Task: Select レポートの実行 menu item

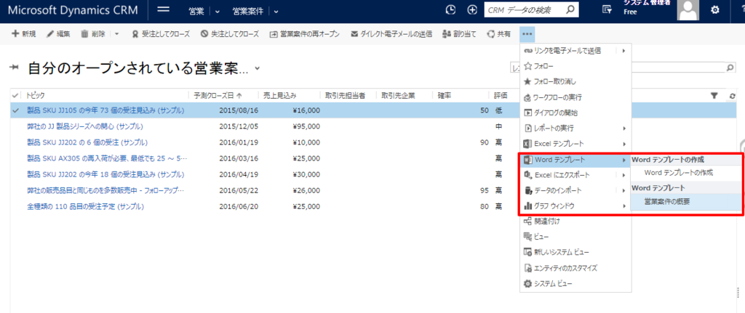Action: [x=575, y=129]
